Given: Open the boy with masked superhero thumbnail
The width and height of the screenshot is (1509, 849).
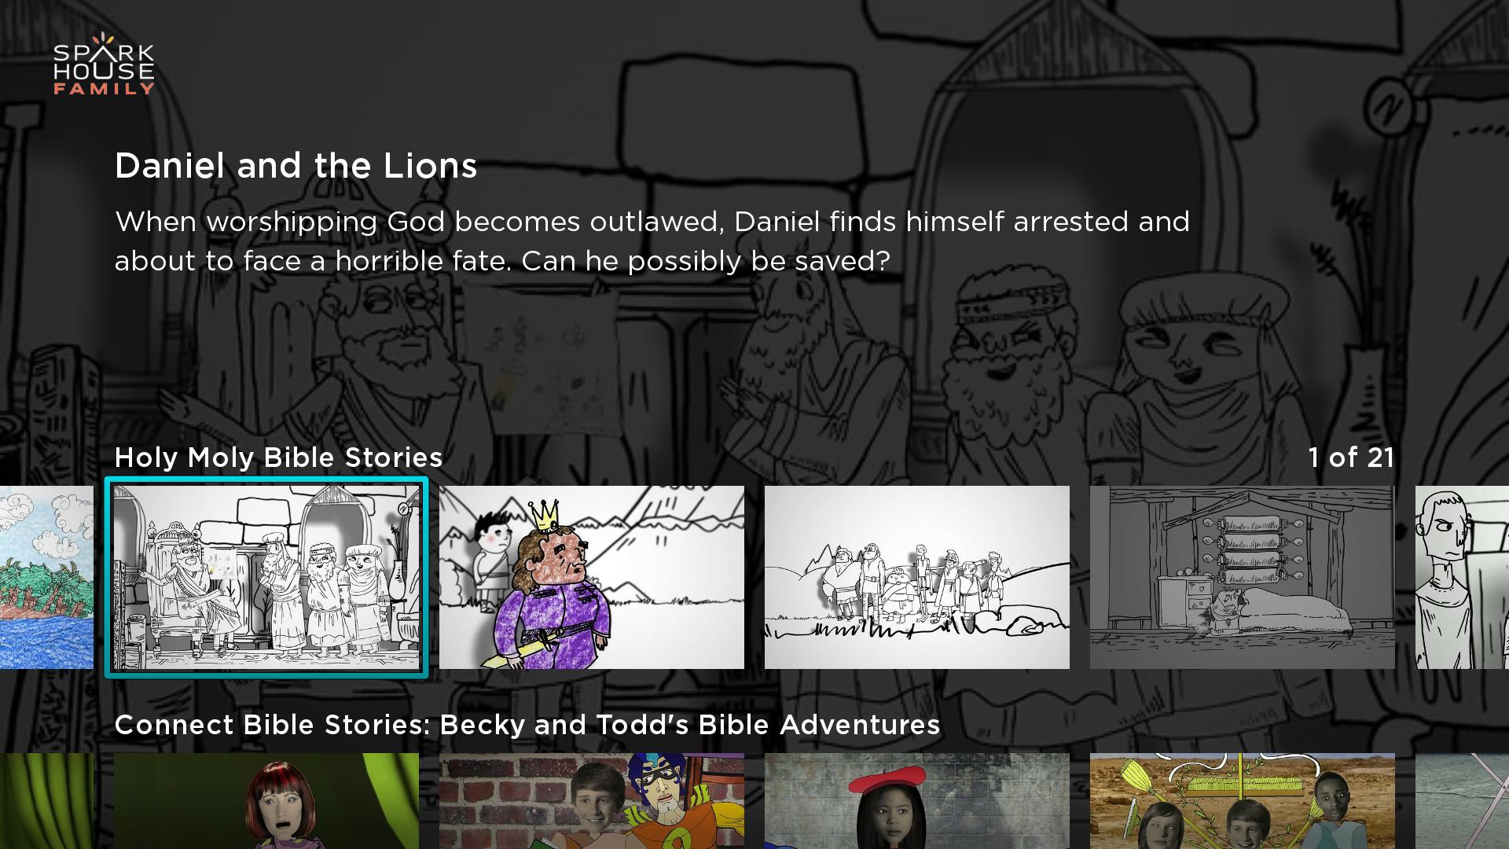Looking at the screenshot, I should click(x=592, y=801).
